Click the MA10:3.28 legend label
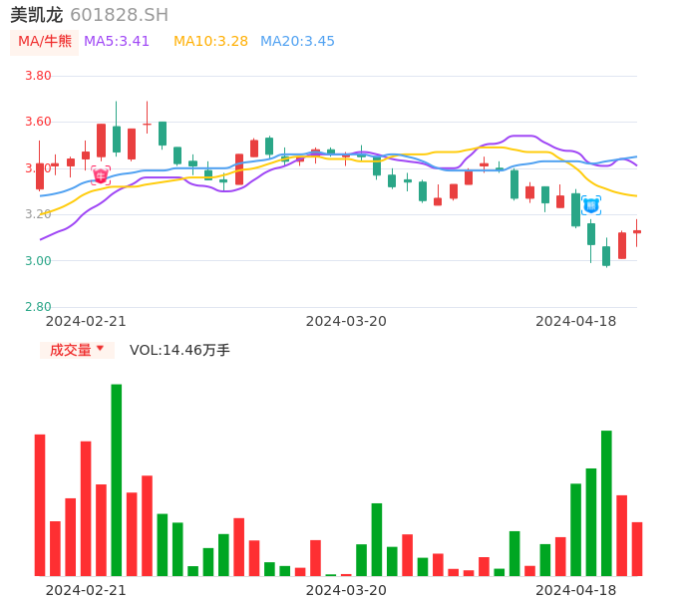The height and width of the screenshot is (604, 684). [x=210, y=42]
